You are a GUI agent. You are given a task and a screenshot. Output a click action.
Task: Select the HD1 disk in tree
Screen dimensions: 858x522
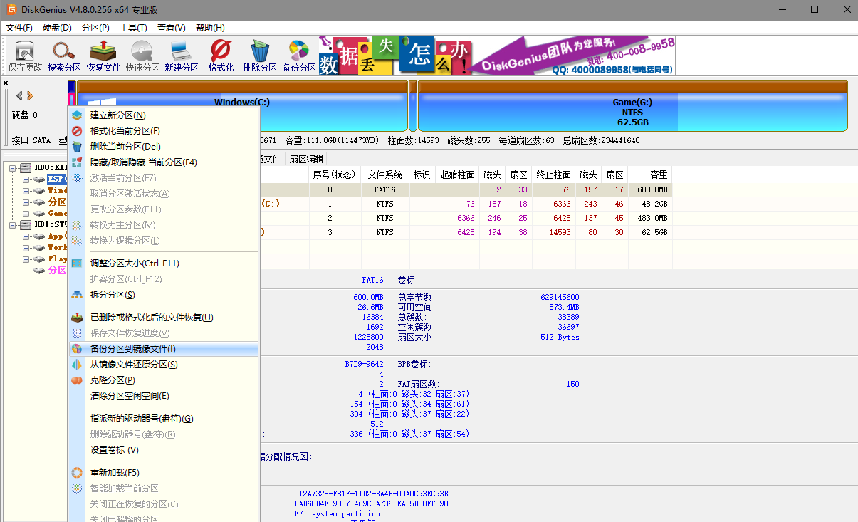pyautogui.click(x=50, y=225)
